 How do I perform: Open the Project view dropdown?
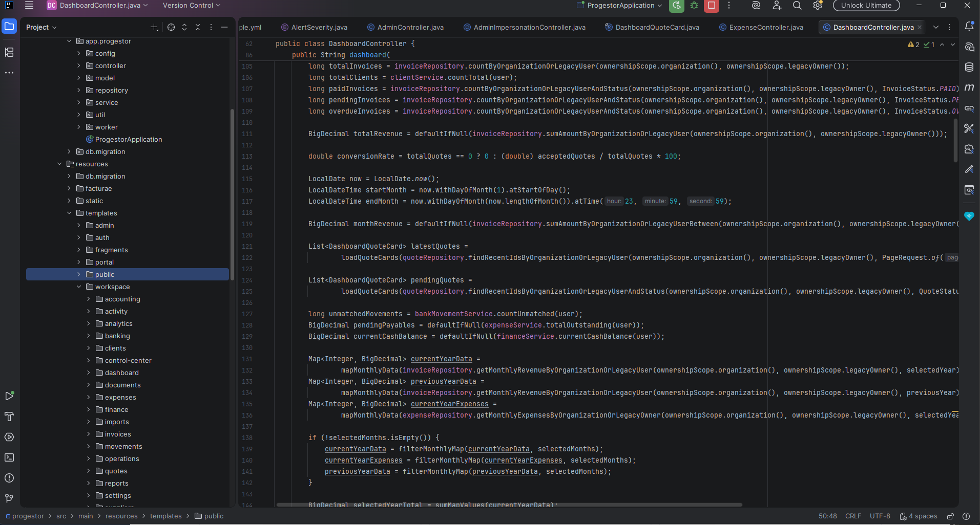coord(41,27)
